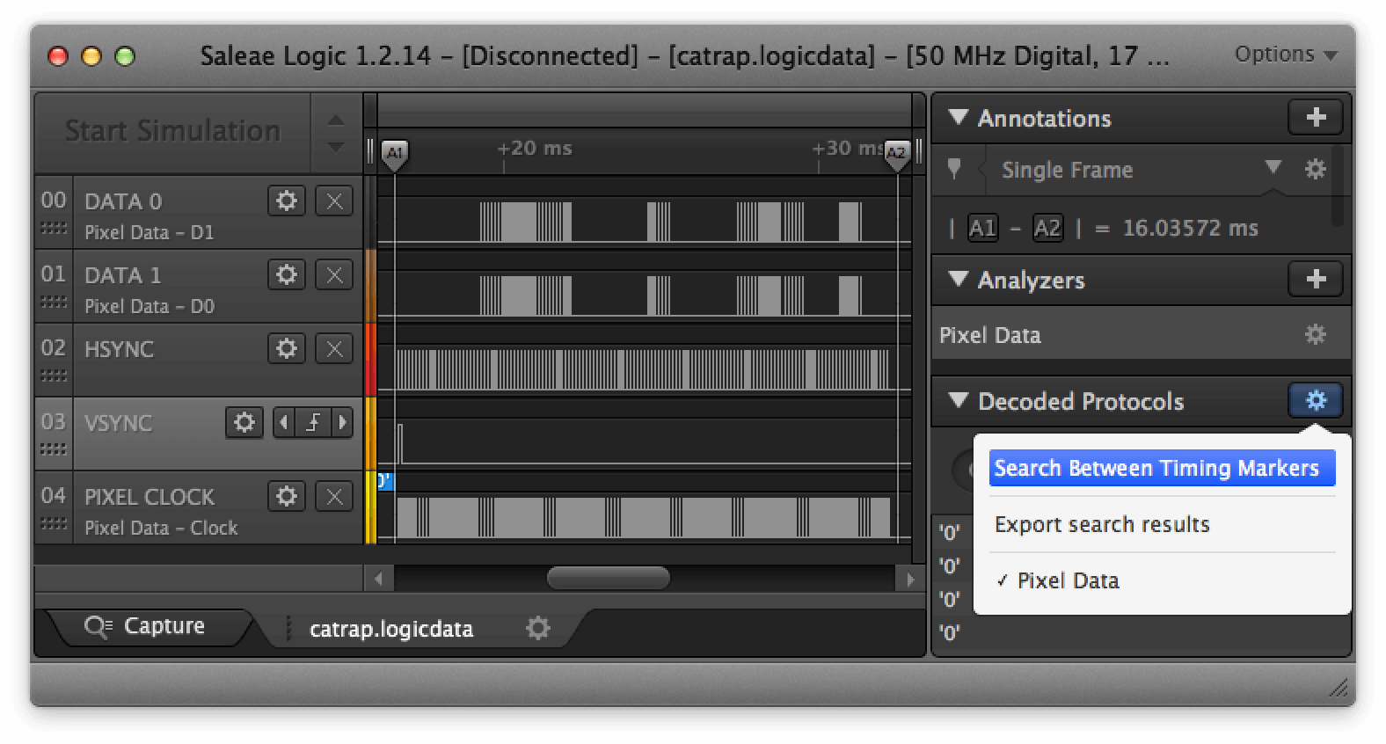Open the Single Frame dropdown arrow
This screenshot has width=1386, height=744.
click(x=1273, y=167)
